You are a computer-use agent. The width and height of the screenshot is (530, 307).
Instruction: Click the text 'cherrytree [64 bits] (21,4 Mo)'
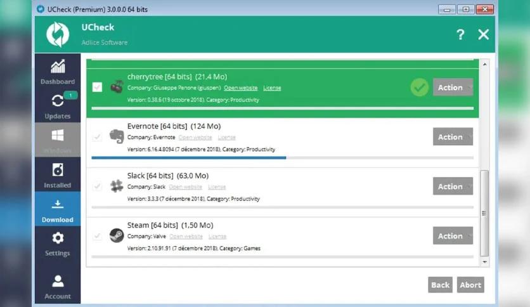coord(177,77)
